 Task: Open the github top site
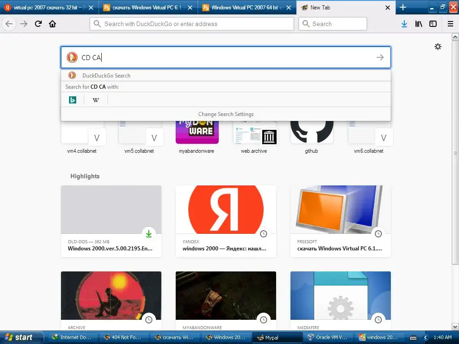coord(312,137)
